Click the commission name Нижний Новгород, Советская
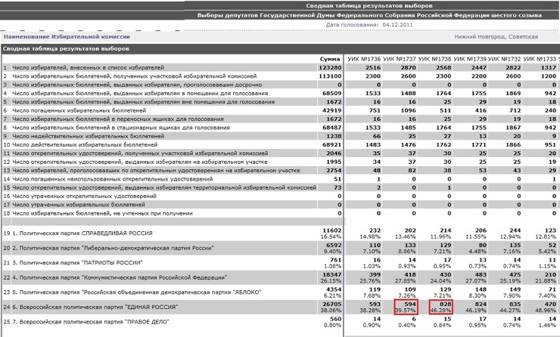This screenshot has width=560, height=337. point(496,37)
